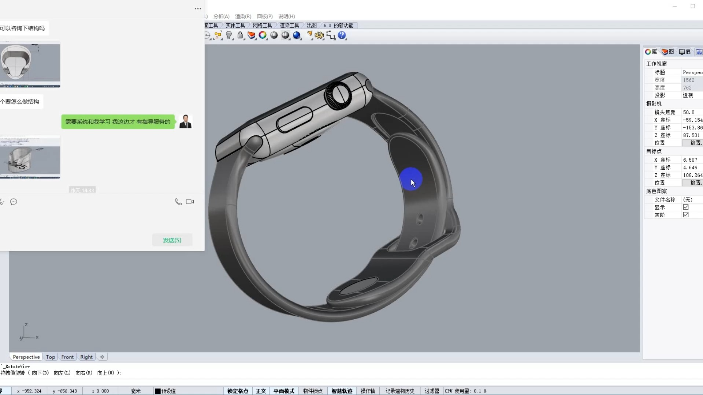Select the Perspective viewport tab
The width and height of the screenshot is (703, 395).
tap(26, 357)
